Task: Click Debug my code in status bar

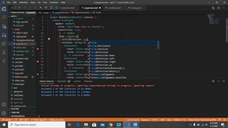Action: click(x=56, y=120)
